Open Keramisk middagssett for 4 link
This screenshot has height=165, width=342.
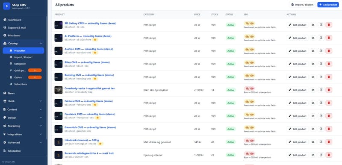(89, 153)
